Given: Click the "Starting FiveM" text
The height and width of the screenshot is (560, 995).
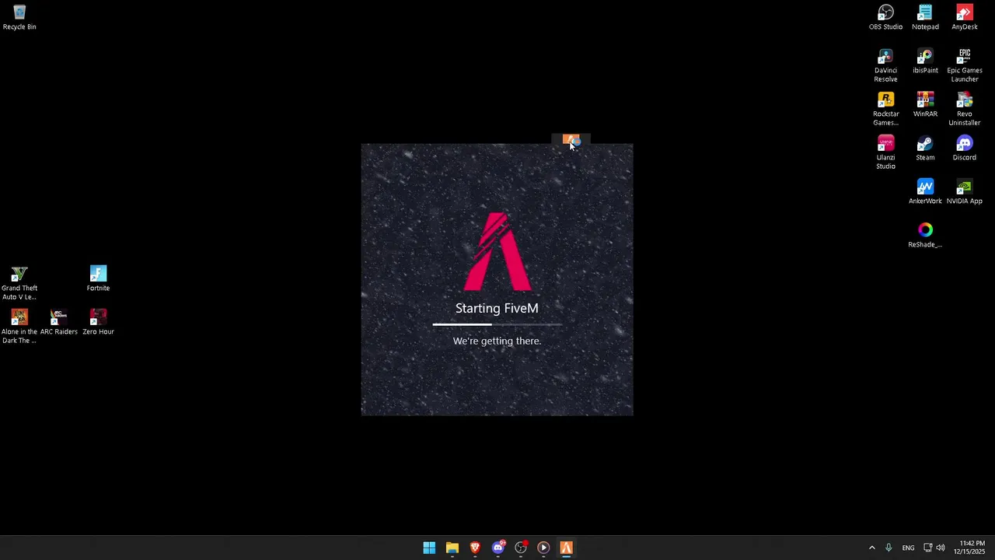Looking at the screenshot, I should pyautogui.click(x=497, y=308).
